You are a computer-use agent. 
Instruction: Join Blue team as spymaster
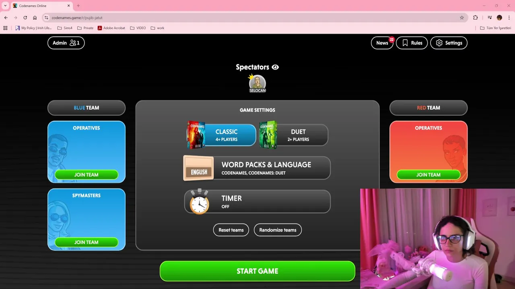pos(86,242)
